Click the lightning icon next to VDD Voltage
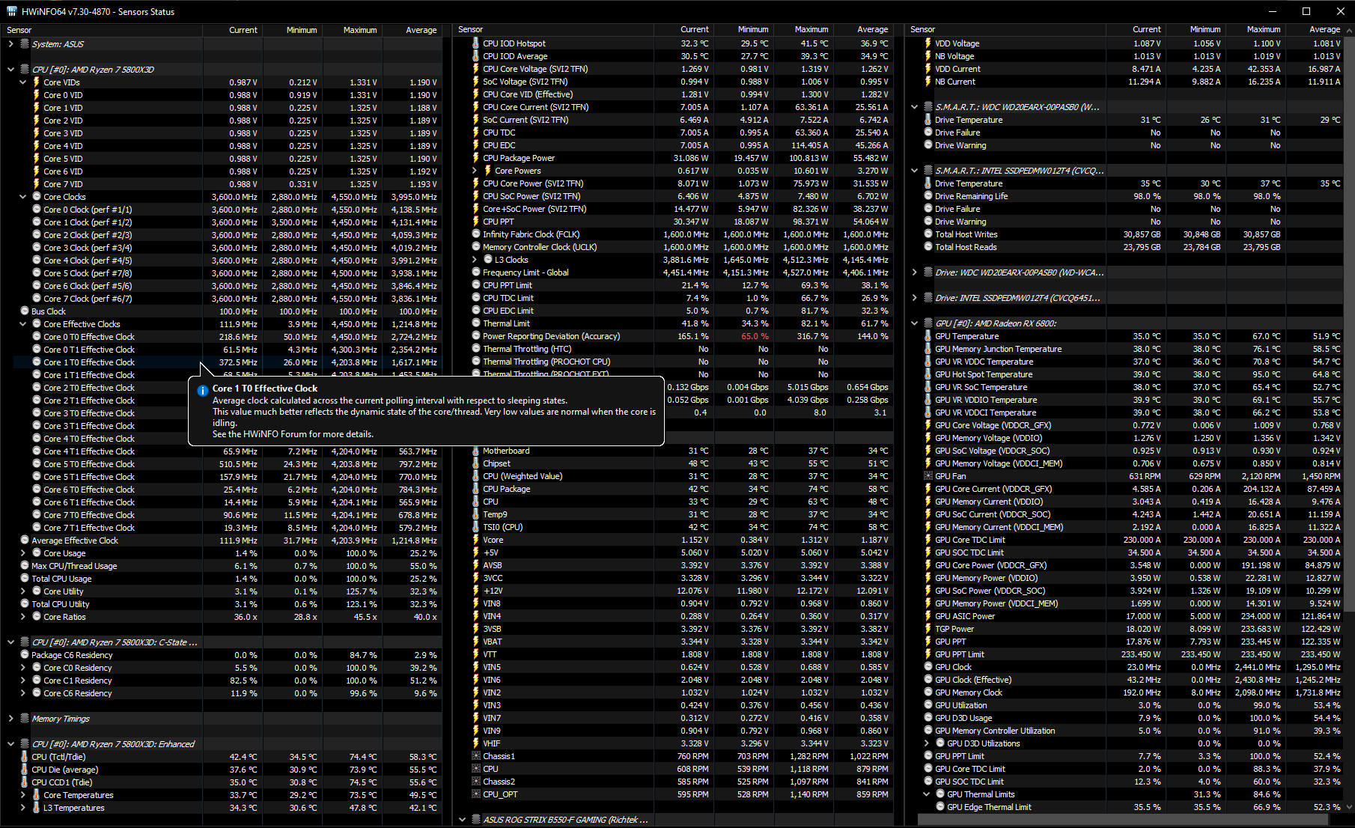 [928, 43]
